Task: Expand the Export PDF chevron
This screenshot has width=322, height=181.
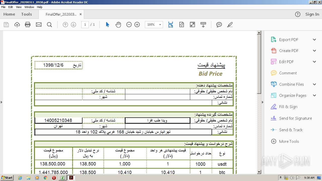Action: point(314,39)
